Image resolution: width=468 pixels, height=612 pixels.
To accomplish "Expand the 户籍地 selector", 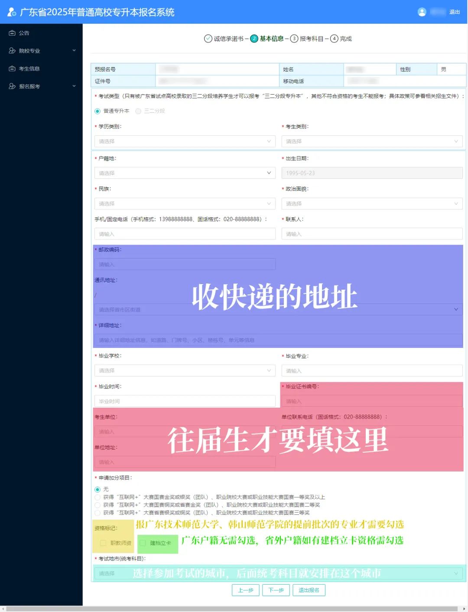I will [x=185, y=173].
